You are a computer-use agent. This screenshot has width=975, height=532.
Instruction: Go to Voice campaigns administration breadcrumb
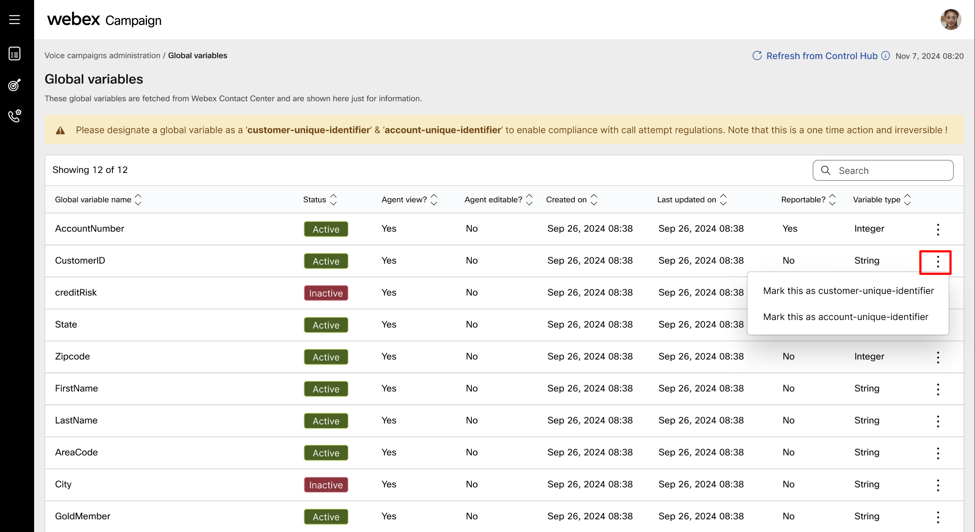102,55
